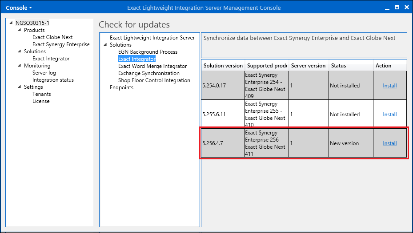
Task: Click 'Not installed' status for 5.254.0.17
Action: point(351,86)
